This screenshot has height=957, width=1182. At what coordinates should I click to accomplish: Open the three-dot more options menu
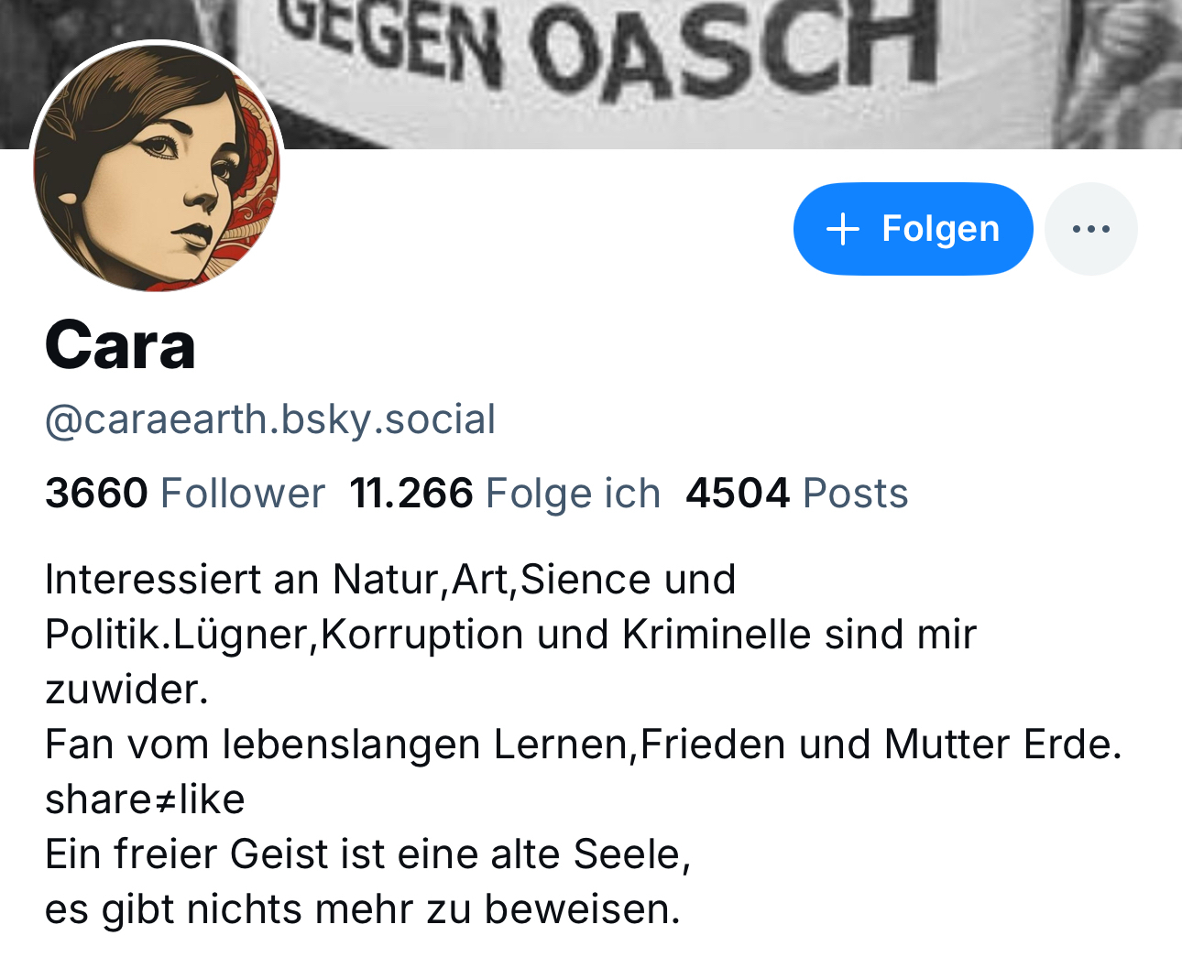[x=1090, y=229]
